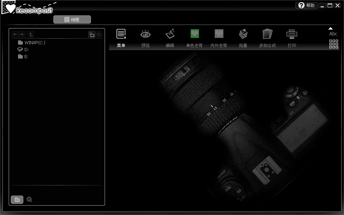Image resolution: width=344 pixels, height=215 pixels.
Task: Go forward with the right arrow button
Action: point(22,34)
